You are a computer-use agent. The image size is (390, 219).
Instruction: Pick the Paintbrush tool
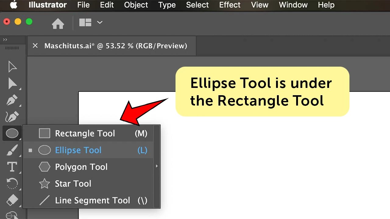pyautogui.click(x=12, y=150)
